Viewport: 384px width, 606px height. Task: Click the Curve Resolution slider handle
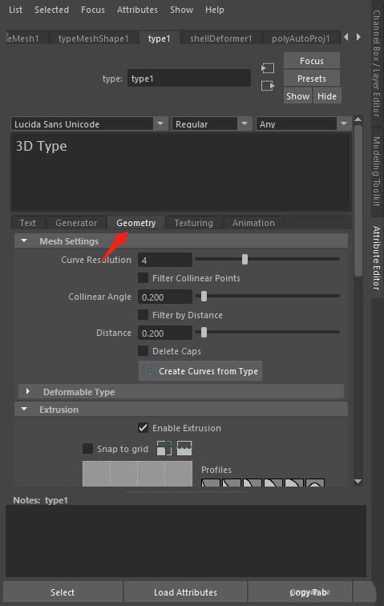coord(245,260)
